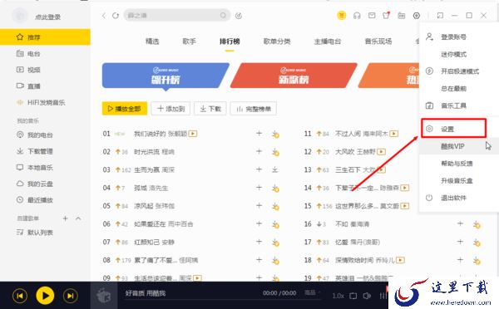Image resolution: width=499 pixels, height=309 pixels.
Task: Click the refresh icon beside search box
Action: pyautogui.click(x=116, y=16)
